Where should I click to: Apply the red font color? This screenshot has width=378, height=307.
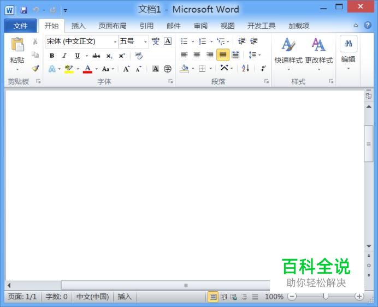tap(87, 69)
